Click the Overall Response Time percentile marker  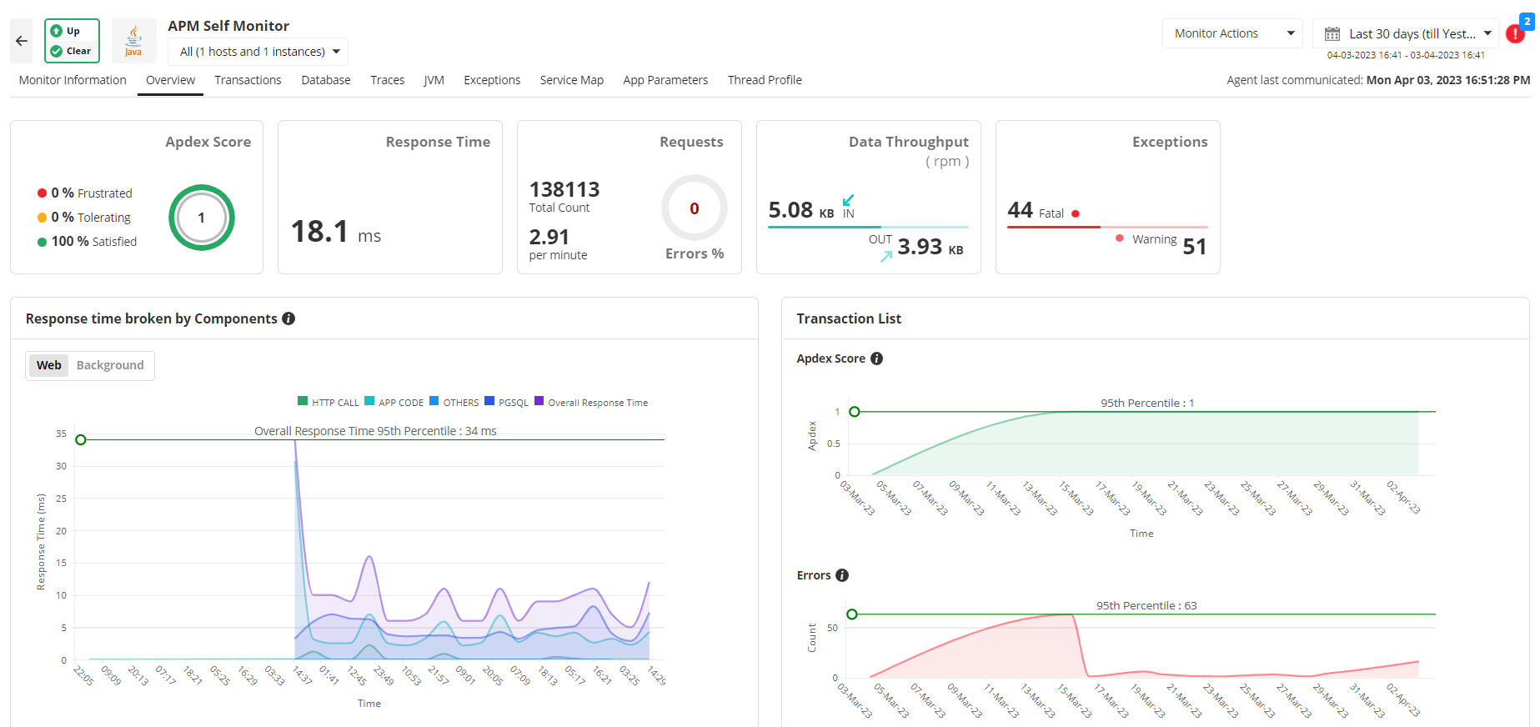pos(81,439)
